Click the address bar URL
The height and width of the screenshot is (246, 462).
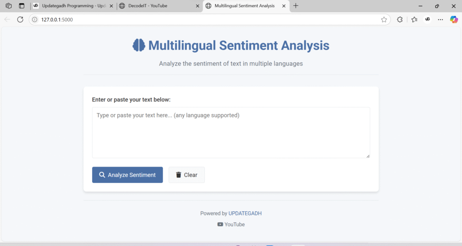[x=57, y=19]
